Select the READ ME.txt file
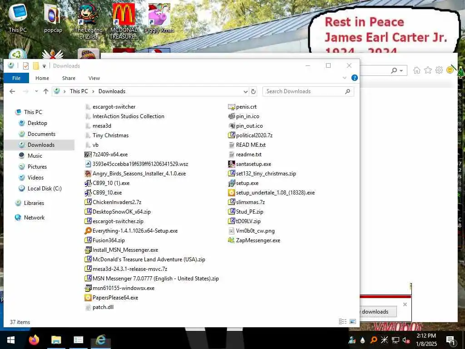 click(x=251, y=145)
